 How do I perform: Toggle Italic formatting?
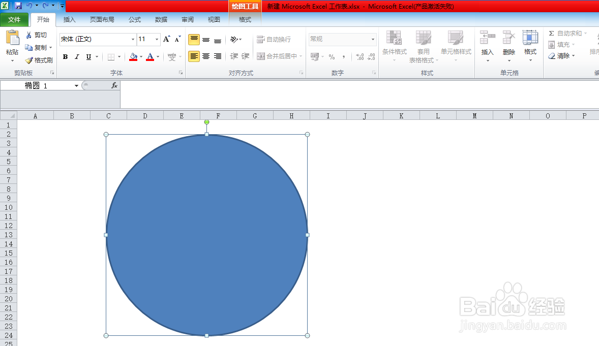click(77, 57)
